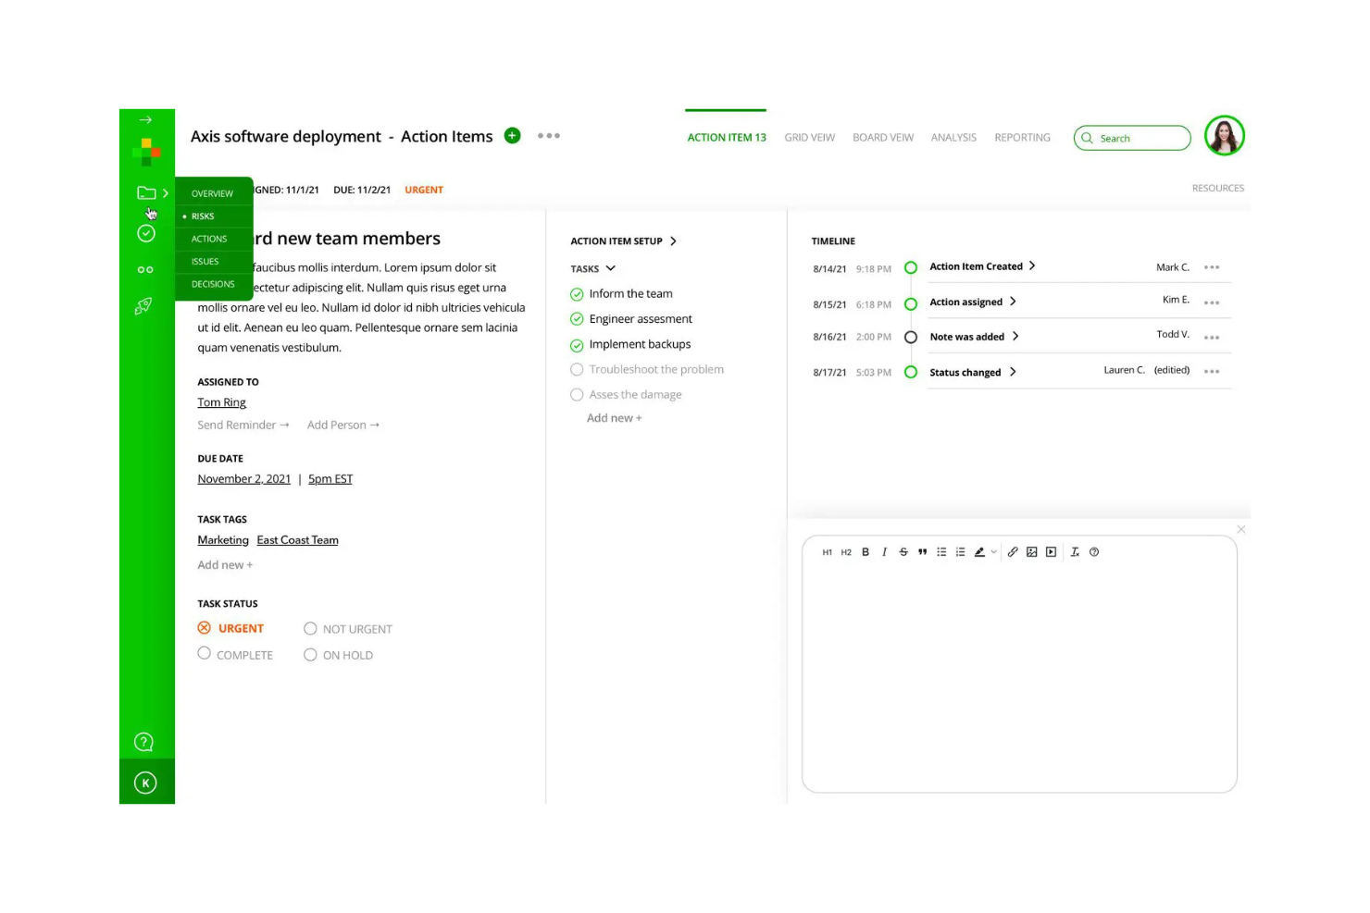
Task: Open the folder icon in the sidebar
Action: (x=146, y=193)
